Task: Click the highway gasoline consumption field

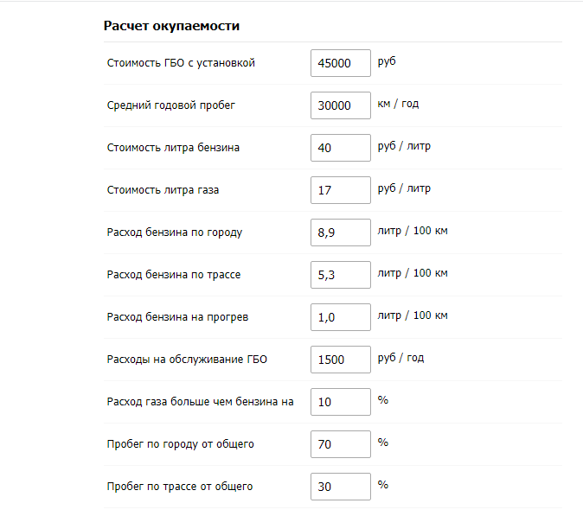Action: pyautogui.click(x=340, y=275)
